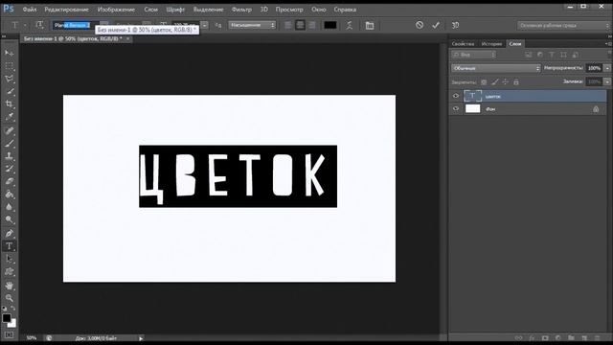This screenshot has height=345, width=613.
Task: Toggle lock transparent pixels
Action: [484, 82]
